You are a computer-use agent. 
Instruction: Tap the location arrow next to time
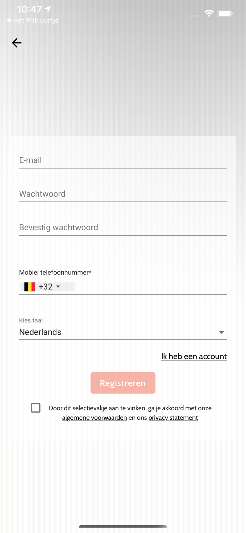point(48,9)
